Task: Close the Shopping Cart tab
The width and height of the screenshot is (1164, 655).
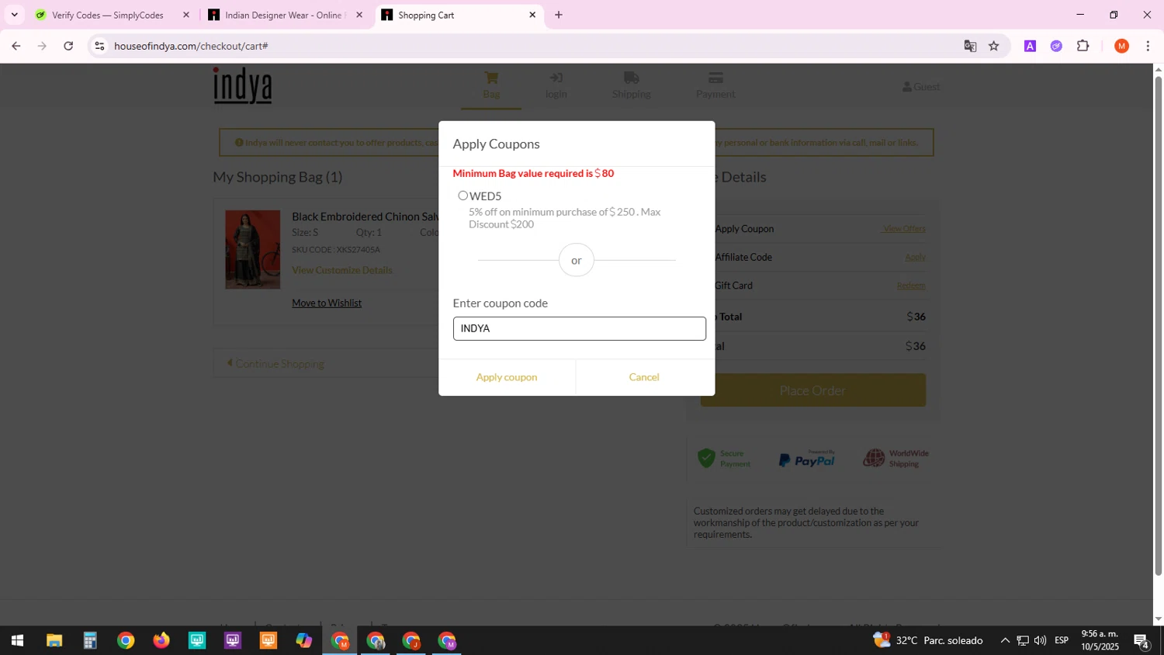Action: [532, 15]
